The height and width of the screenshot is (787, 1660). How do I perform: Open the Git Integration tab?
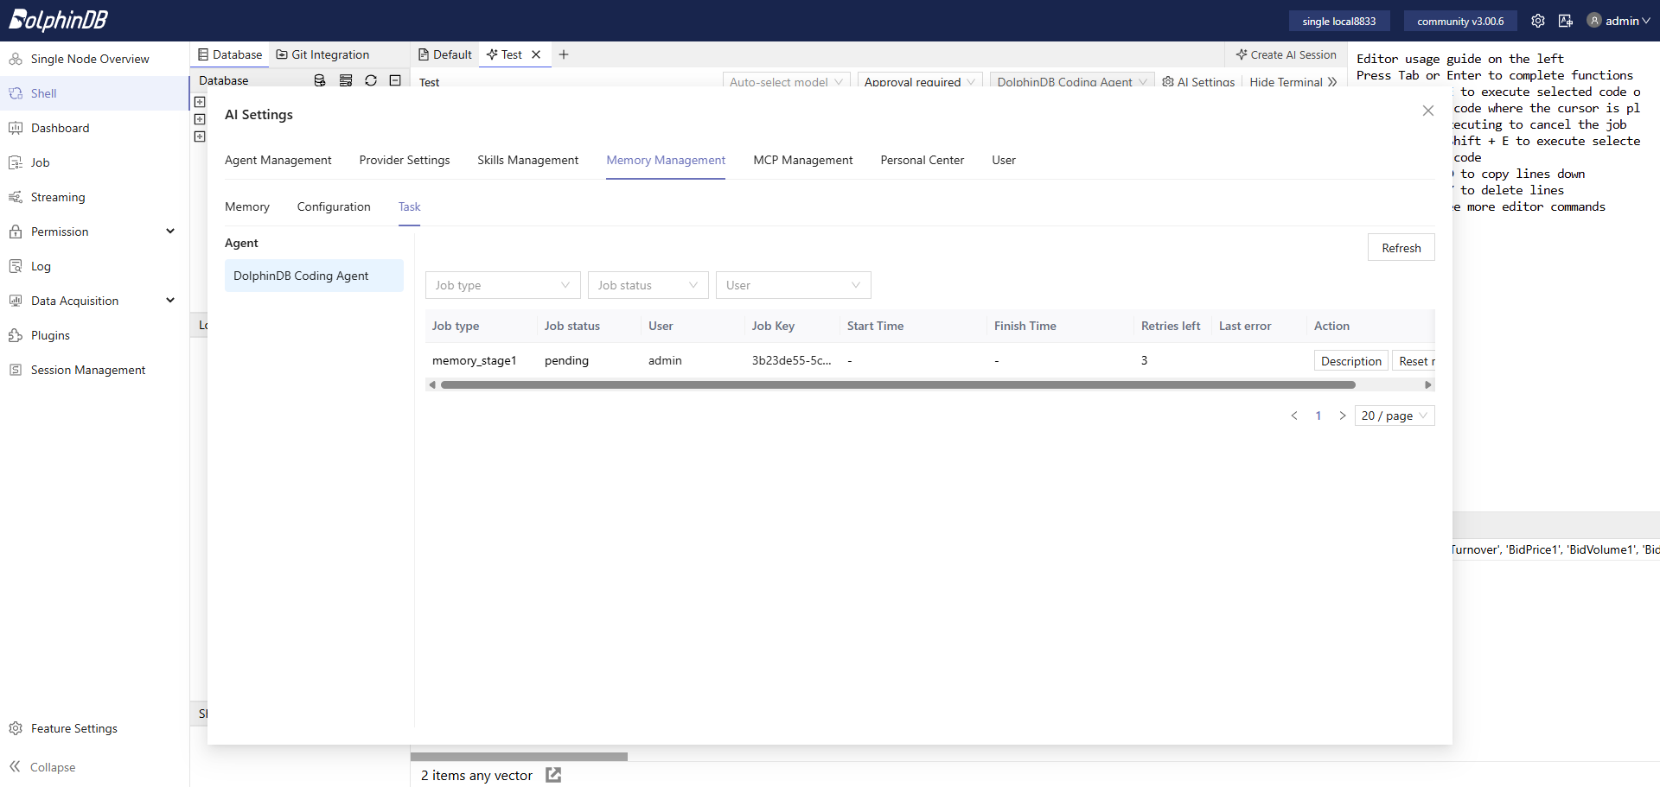pos(322,54)
